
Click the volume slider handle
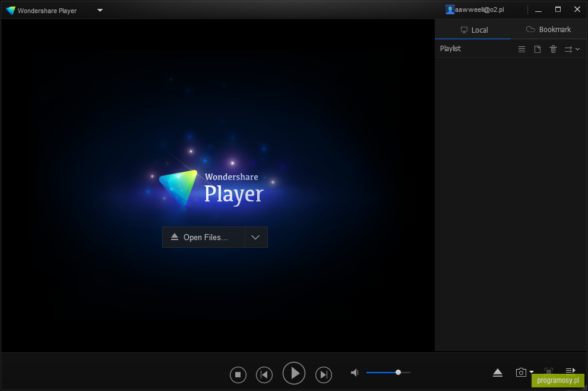click(x=399, y=372)
